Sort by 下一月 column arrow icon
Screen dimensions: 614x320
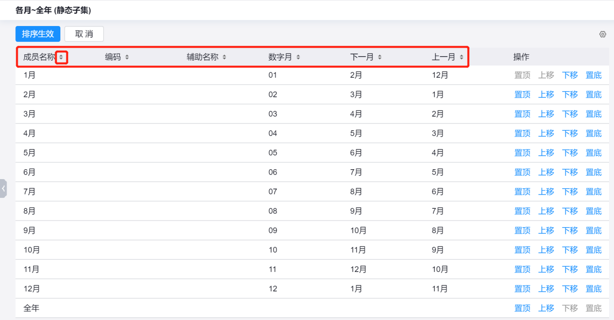379,57
